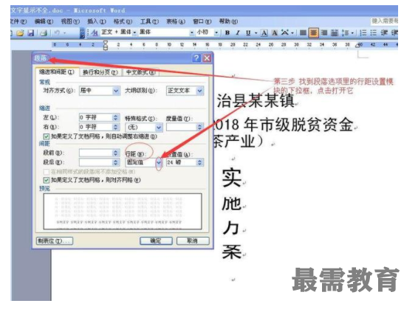Click the Save floppy disk icon

(31, 33)
